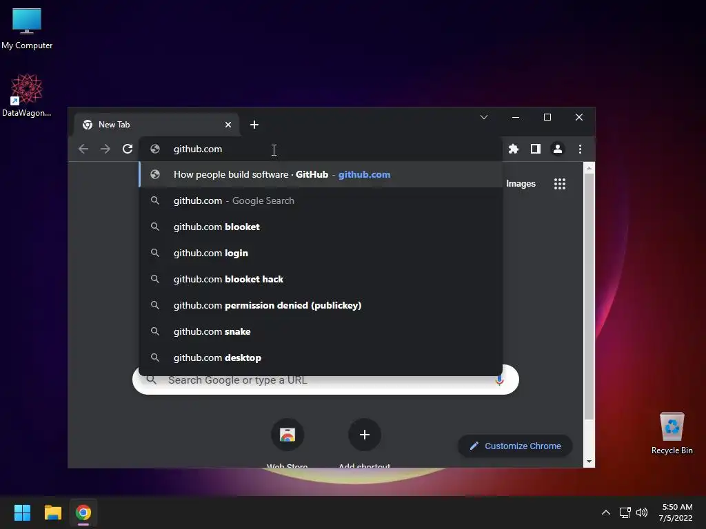Pick the 'github.com login' suggestion
This screenshot has width=706, height=529.
tap(321, 253)
